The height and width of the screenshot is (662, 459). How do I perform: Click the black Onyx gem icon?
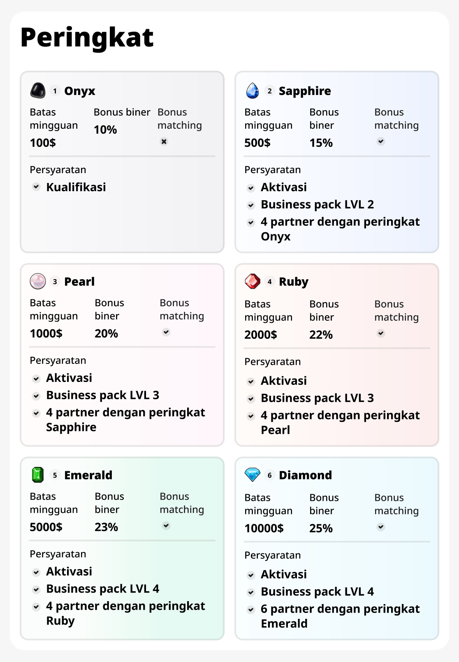point(38,90)
